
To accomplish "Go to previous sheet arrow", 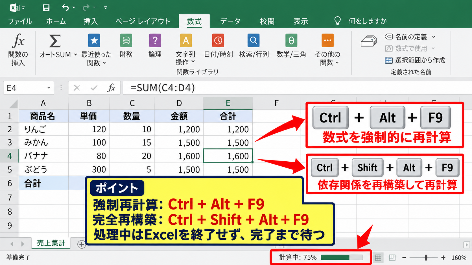I will (x=12, y=244).
